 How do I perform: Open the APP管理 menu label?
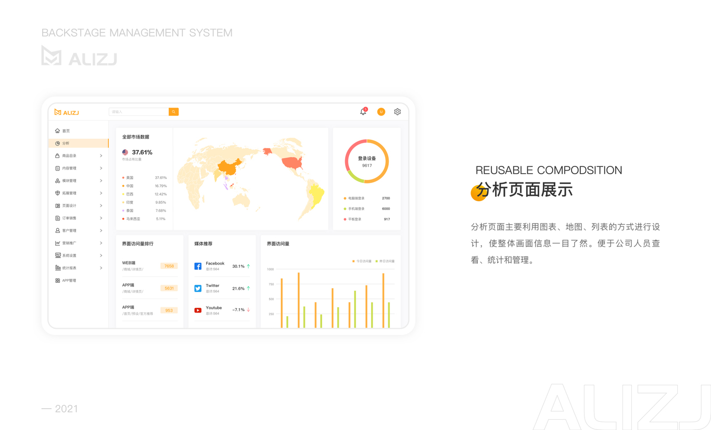(x=69, y=281)
